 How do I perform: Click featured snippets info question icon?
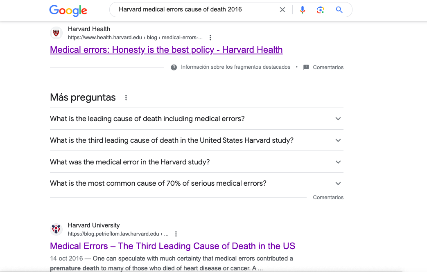(174, 67)
